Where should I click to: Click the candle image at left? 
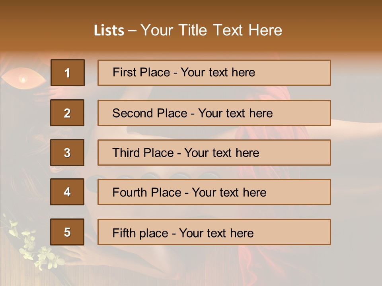point(23,79)
